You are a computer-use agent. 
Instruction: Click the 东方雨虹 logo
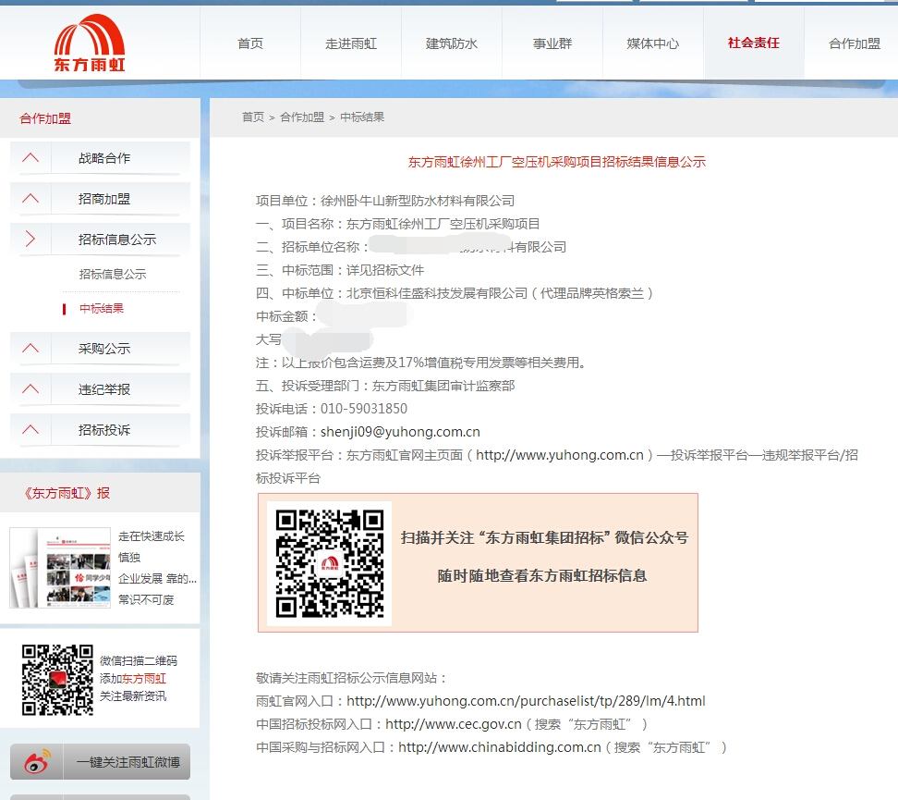pyautogui.click(x=90, y=43)
